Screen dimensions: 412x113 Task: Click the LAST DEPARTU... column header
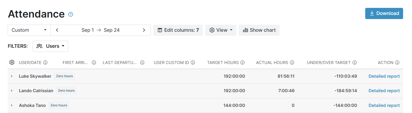(x=120, y=62)
